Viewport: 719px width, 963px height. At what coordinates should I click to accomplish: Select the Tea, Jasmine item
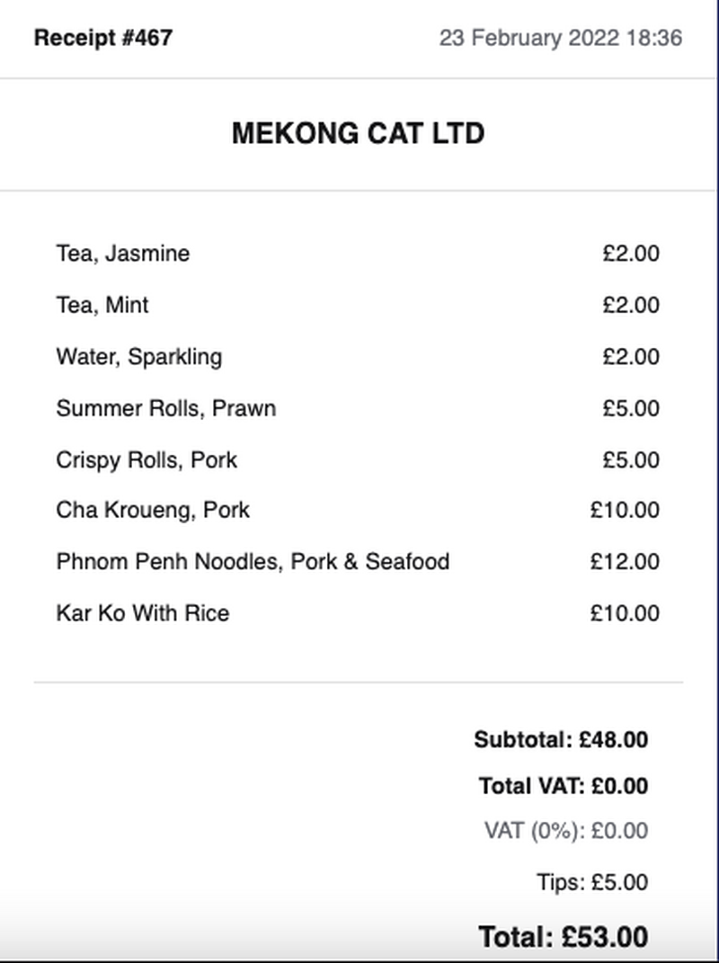pyautogui.click(x=123, y=254)
